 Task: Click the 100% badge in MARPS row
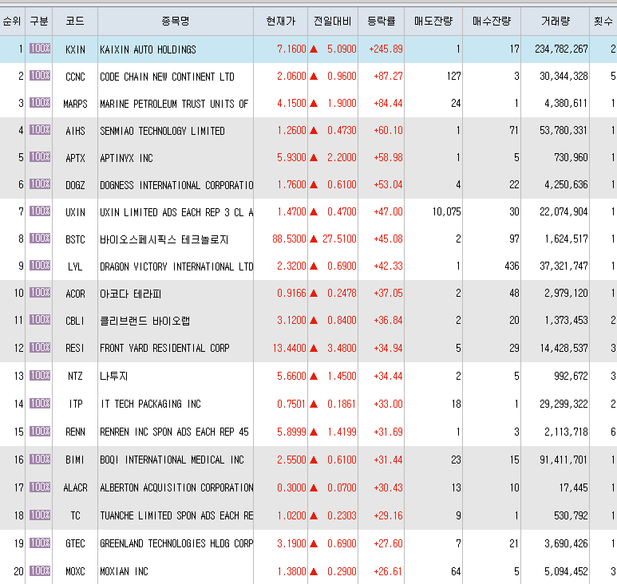(40, 103)
